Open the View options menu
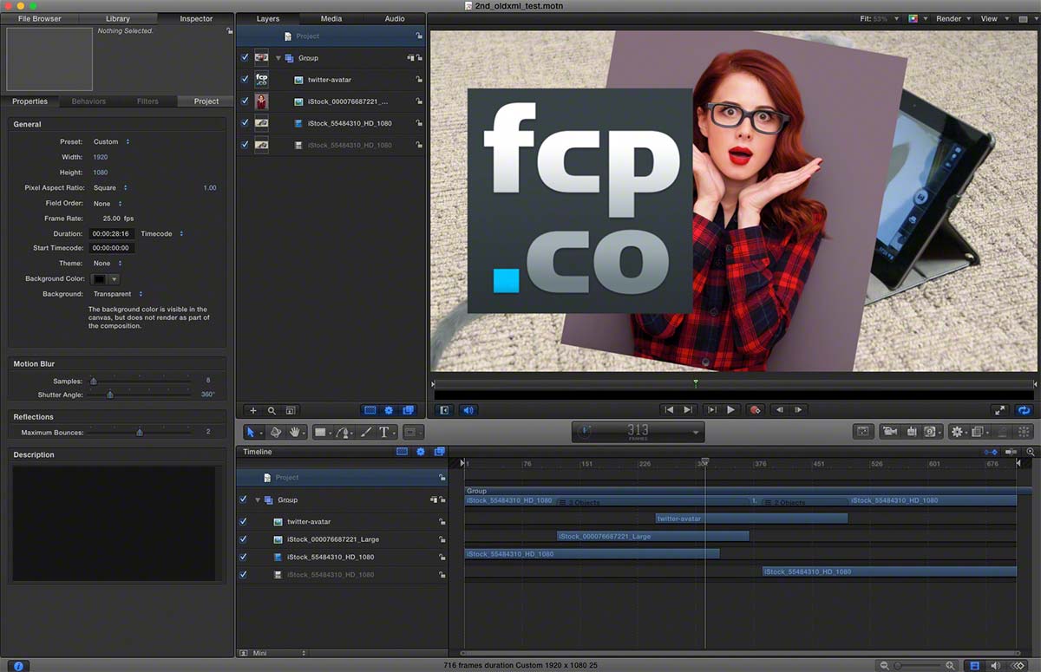The height and width of the screenshot is (672, 1041). [993, 18]
